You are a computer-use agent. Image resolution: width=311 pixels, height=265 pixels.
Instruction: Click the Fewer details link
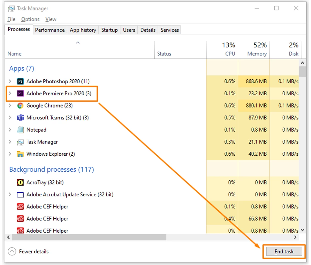[34, 252]
